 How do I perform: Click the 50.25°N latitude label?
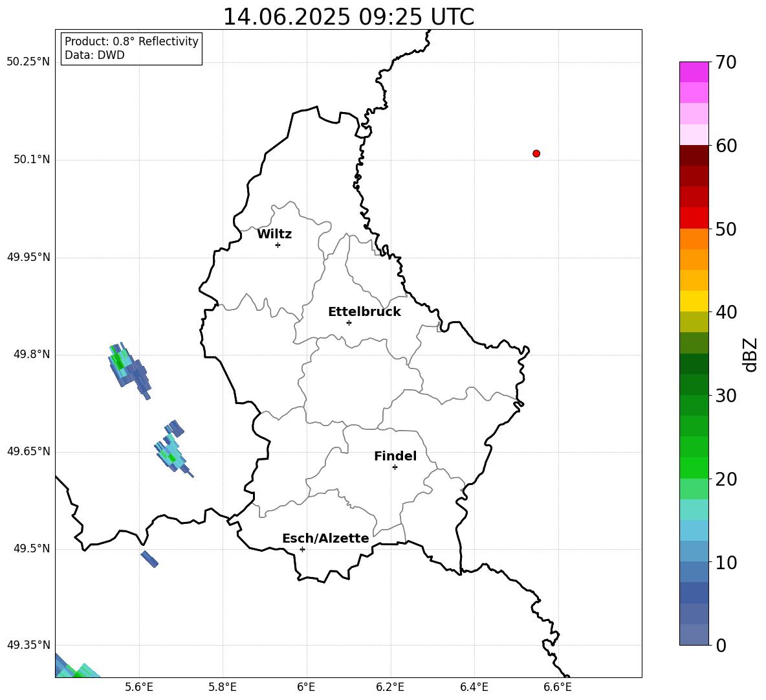28,62
